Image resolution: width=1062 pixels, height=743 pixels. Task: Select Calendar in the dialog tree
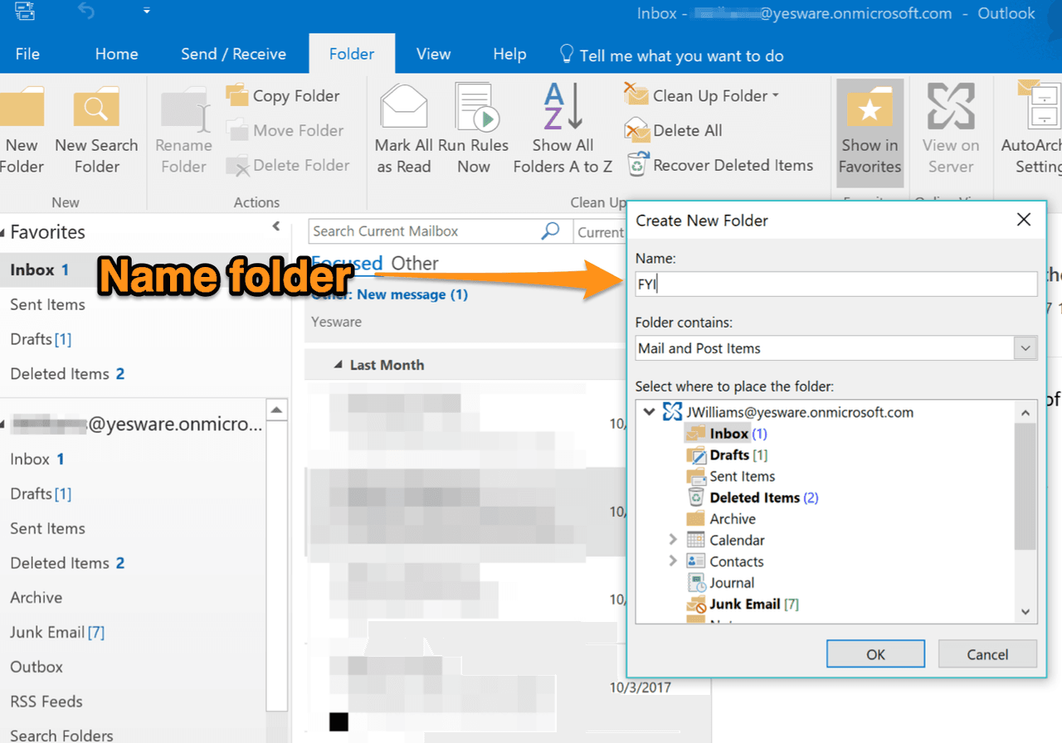(x=725, y=541)
